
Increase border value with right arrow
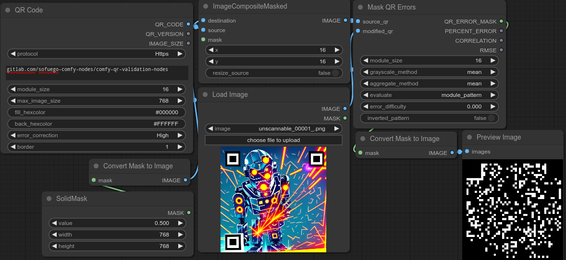180,147
